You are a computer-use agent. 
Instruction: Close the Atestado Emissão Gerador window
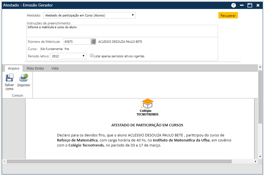[x=258, y=5]
